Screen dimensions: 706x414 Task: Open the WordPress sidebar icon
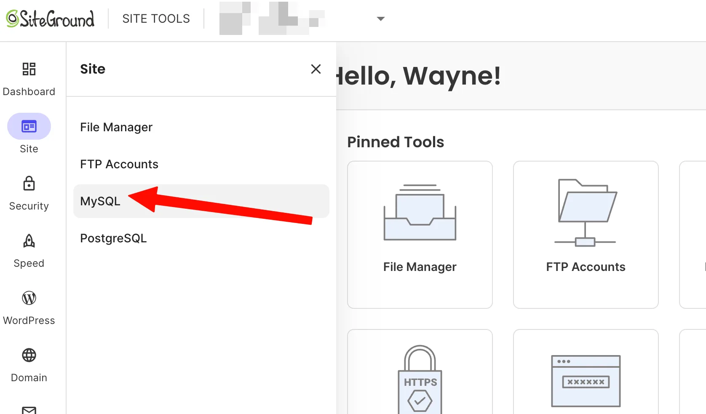click(x=29, y=298)
